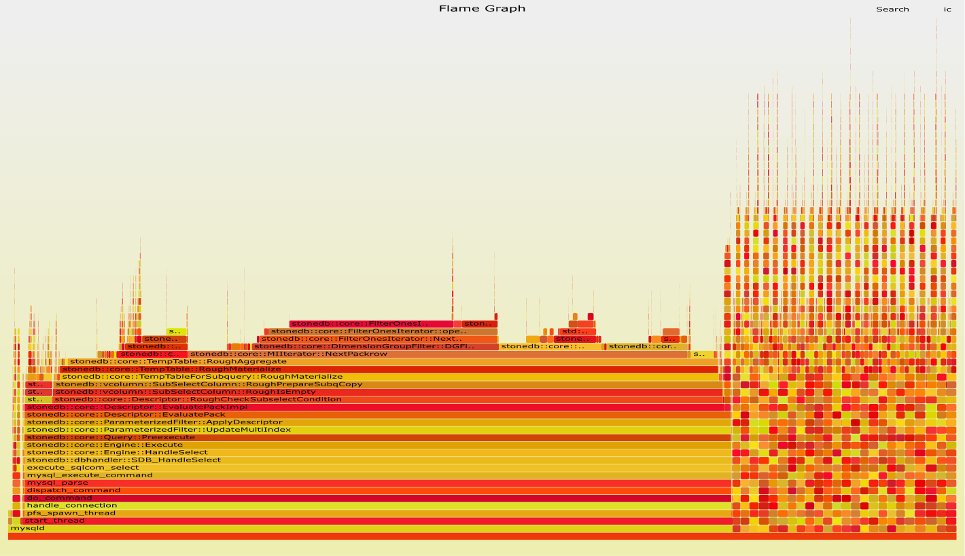Select the 'stonedb::cor..' frame
965x556 pixels.
tap(647, 347)
